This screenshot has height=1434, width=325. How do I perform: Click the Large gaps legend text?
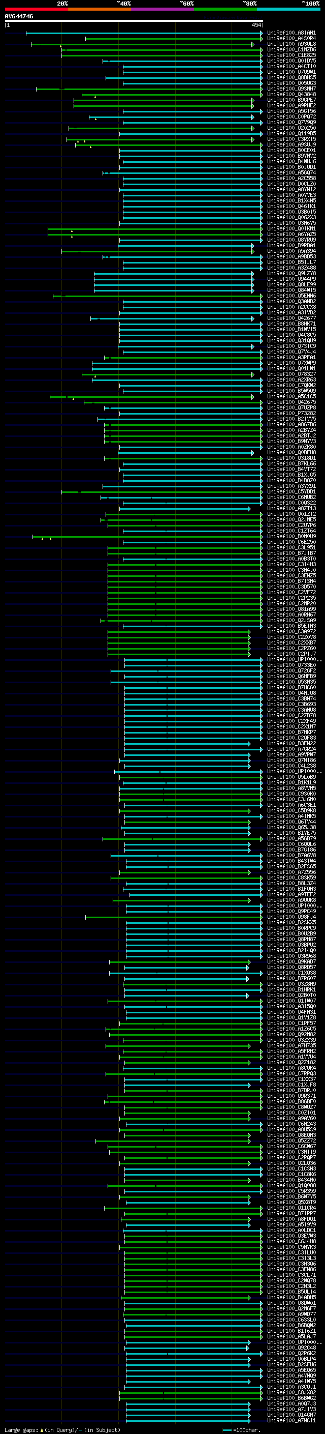pyautogui.click(x=62, y=1429)
